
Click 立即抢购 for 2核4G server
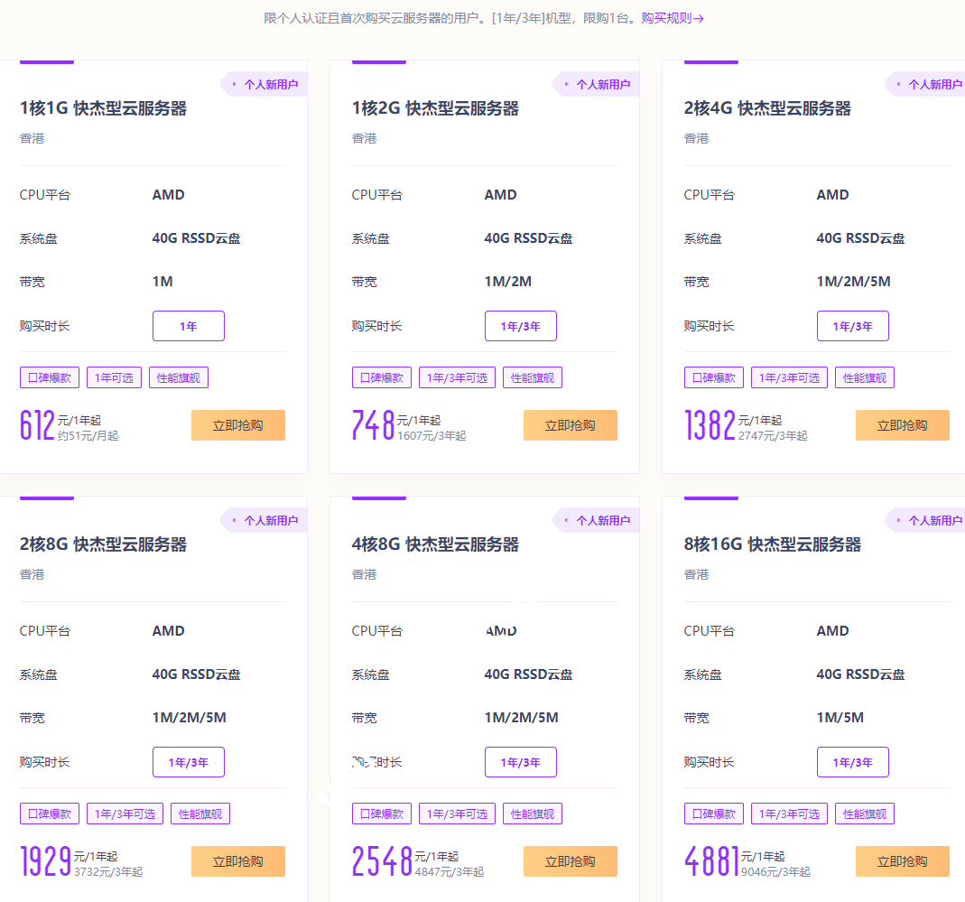[902, 425]
